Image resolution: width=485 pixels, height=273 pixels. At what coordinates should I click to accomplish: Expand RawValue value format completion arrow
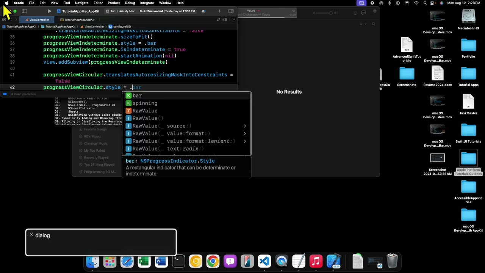click(245, 133)
